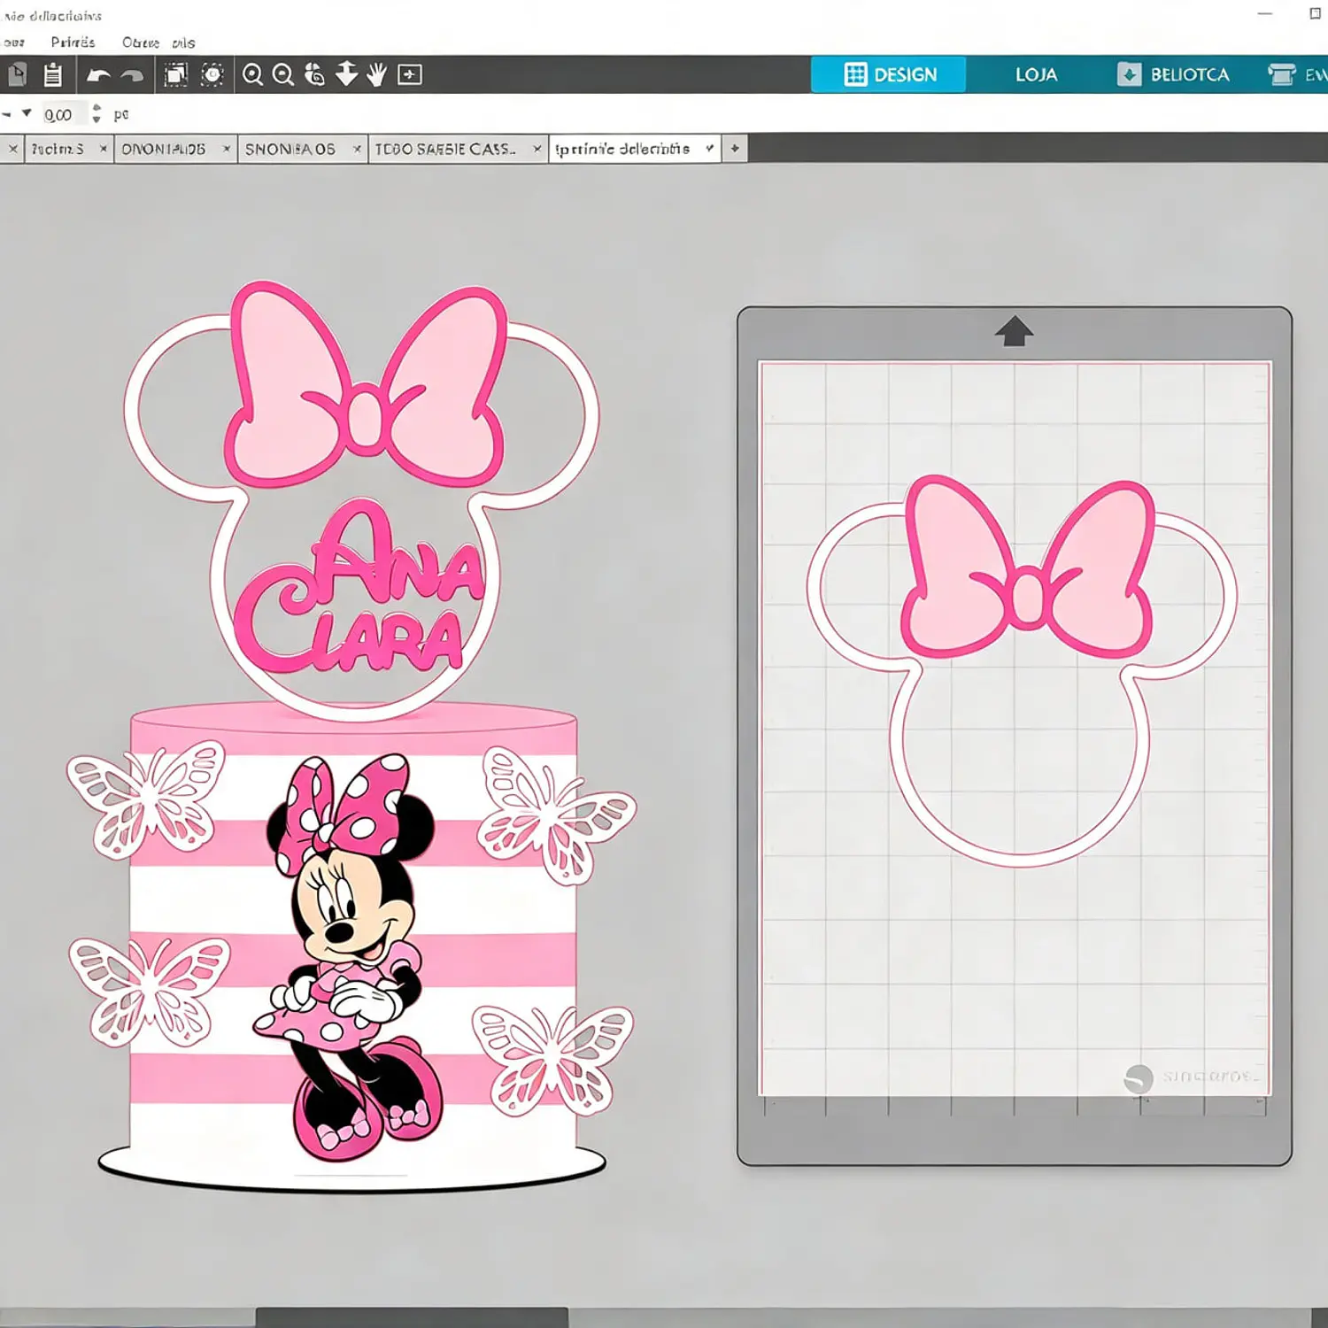Close the TEBO SAREIE CASS document tab

pos(537,149)
